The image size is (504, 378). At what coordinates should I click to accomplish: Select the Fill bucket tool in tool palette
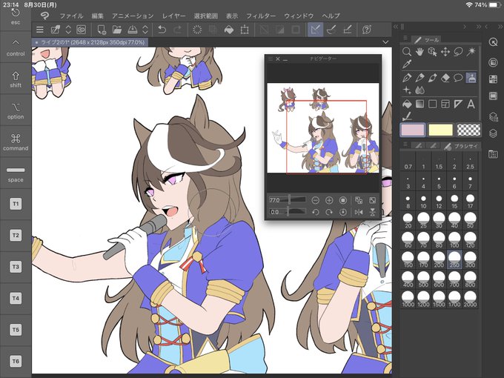click(x=407, y=105)
